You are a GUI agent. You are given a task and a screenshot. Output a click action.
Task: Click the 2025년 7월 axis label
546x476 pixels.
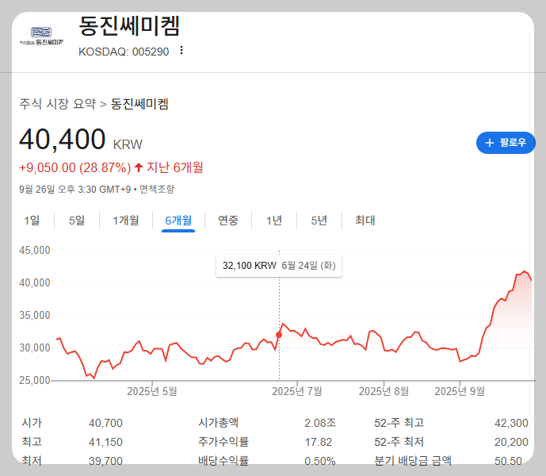296,391
